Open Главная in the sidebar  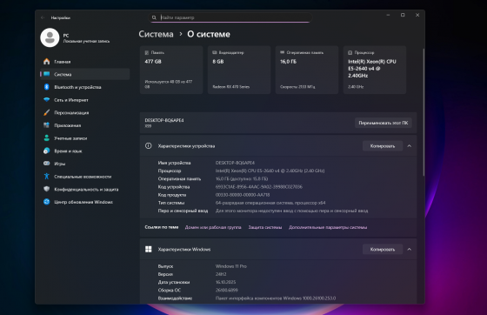(85, 62)
